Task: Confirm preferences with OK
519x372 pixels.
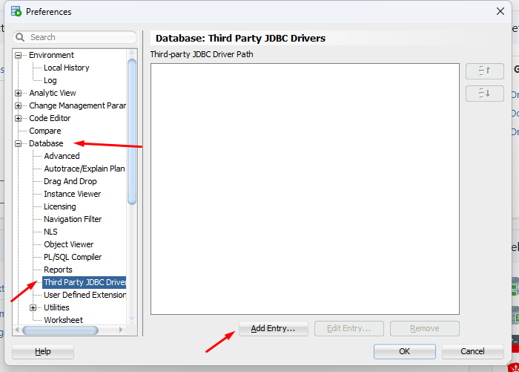Action: 405,351
